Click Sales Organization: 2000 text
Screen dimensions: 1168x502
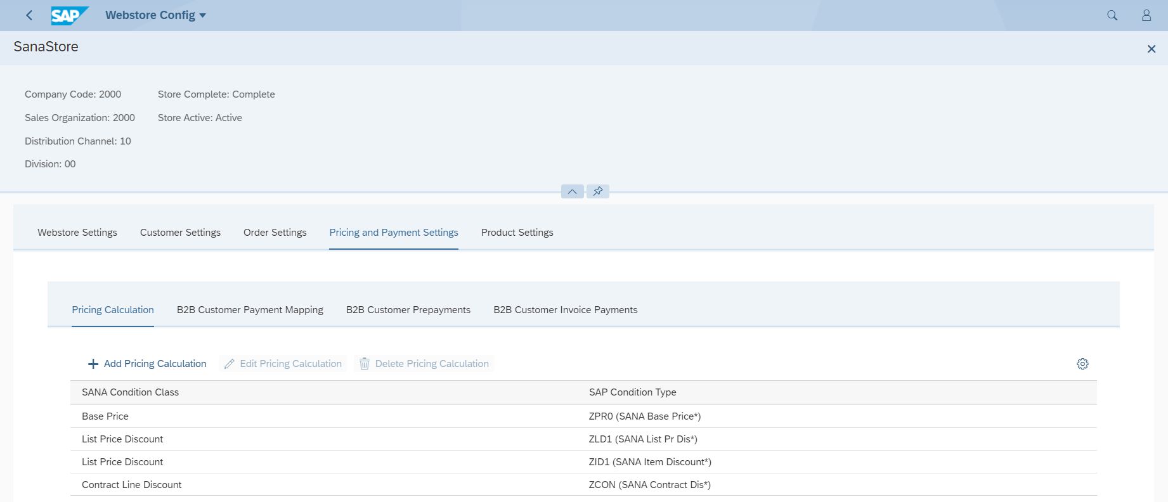[x=80, y=118]
